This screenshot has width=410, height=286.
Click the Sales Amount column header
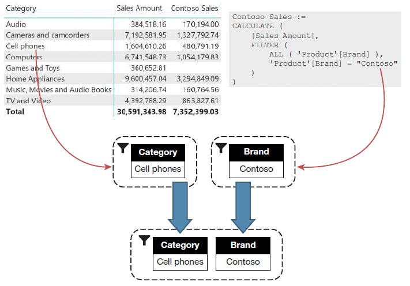tap(140, 9)
